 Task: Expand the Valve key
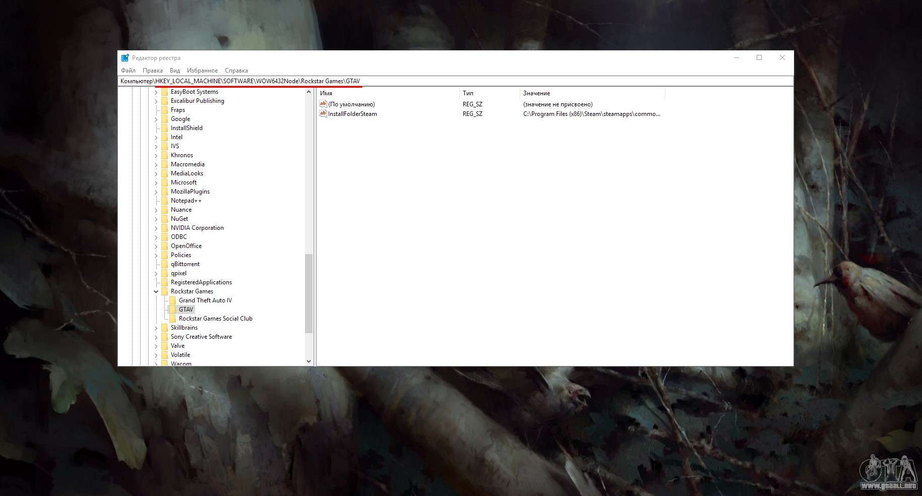click(156, 346)
